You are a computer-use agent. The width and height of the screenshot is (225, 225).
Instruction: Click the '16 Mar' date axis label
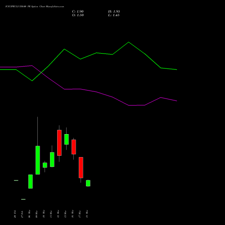click(x=72, y=214)
